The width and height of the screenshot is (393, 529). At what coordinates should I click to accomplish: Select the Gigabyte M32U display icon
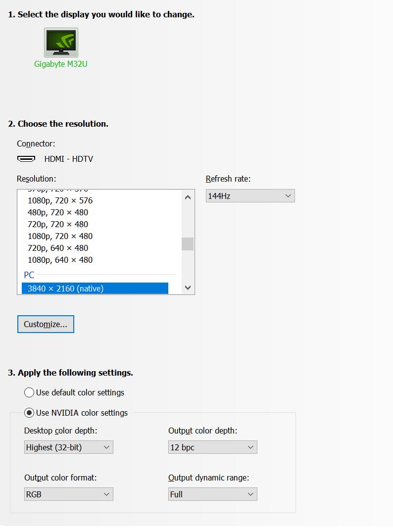[x=61, y=43]
